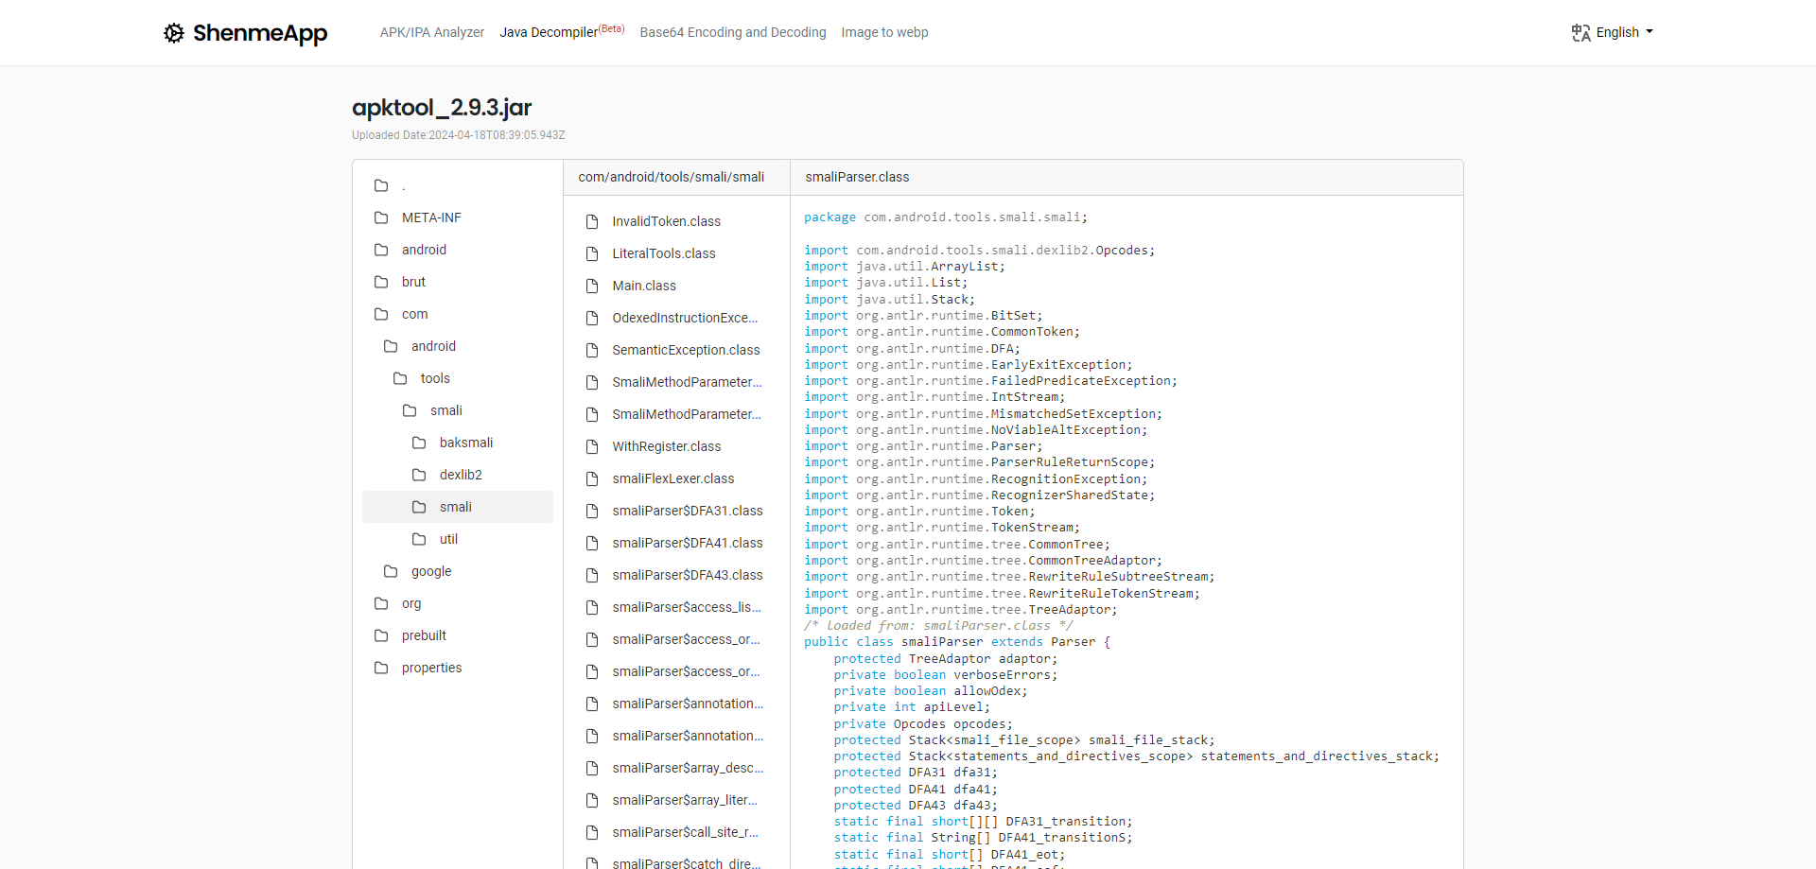
Task: Open the InvalidToken.class file
Action: (x=666, y=221)
